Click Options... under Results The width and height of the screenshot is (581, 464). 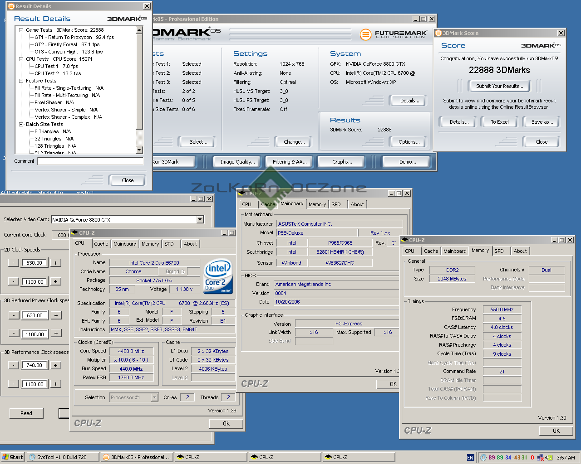pos(409,142)
